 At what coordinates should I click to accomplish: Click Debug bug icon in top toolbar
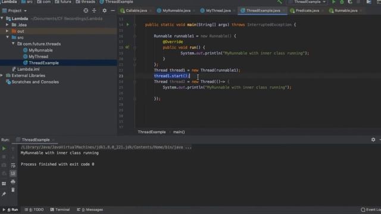pyautogui.click(x=342, y=2)
